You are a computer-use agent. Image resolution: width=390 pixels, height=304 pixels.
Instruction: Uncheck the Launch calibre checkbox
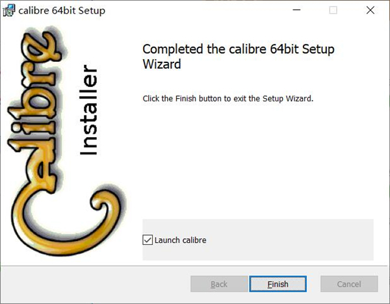148,240
